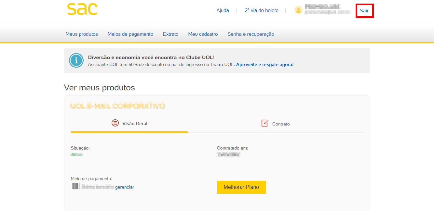Click the Visão Geral list icon
Viewport: 434px width, 211px height.
(115, 123)
